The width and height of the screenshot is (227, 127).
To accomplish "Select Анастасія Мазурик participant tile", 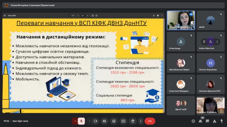I will pos(181,84).
